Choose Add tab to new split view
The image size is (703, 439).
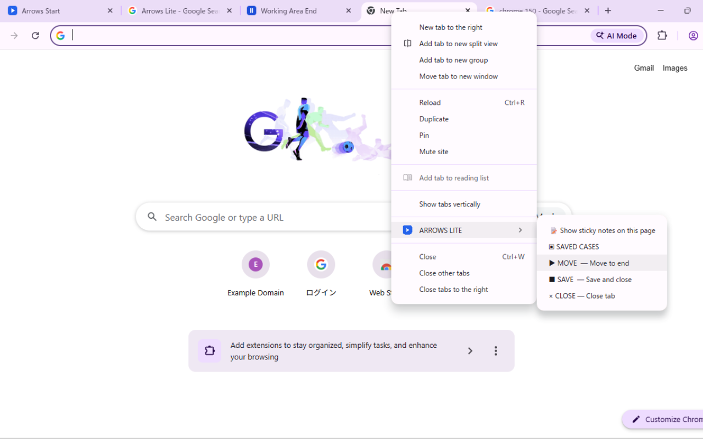point(464,44)
